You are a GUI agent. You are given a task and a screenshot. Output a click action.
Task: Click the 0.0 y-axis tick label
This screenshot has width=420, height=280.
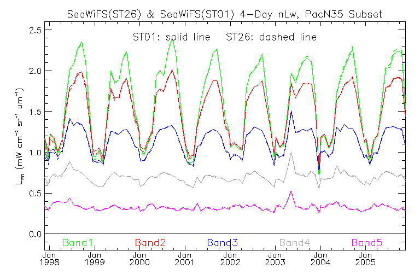36,234
